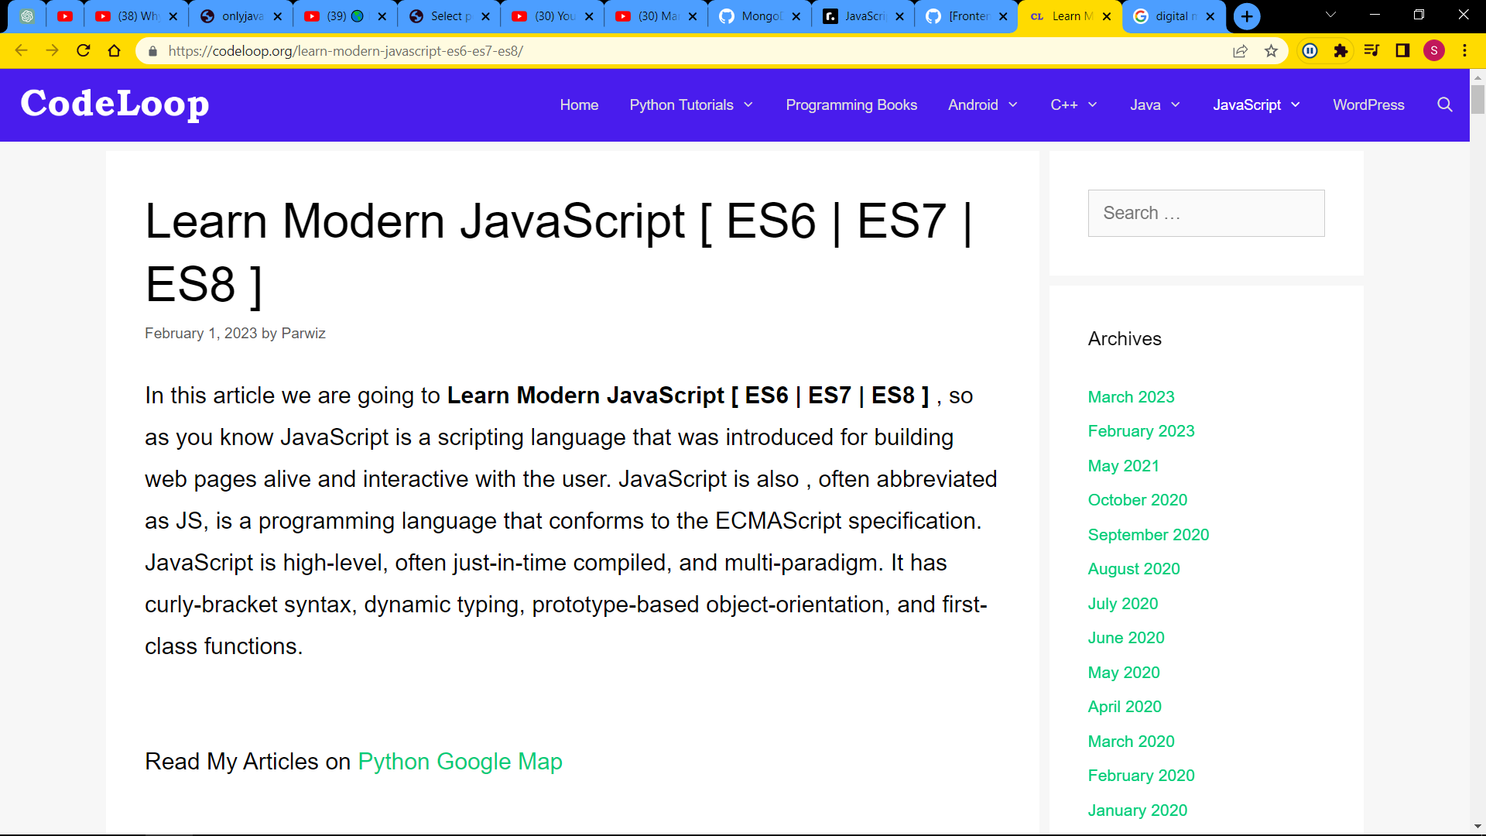
Task: Click the share icon in the address bar
Action: [x=1241, y=50]
